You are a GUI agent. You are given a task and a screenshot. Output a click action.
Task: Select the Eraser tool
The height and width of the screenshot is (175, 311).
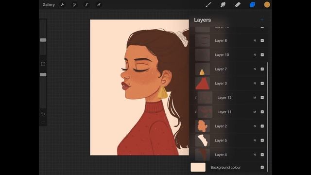click(238, 4)
